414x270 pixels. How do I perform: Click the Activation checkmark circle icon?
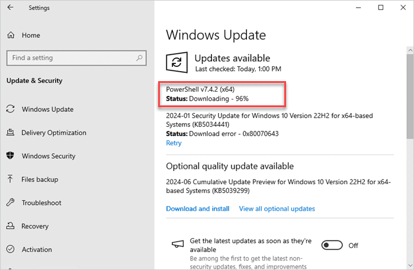point(10,249)
